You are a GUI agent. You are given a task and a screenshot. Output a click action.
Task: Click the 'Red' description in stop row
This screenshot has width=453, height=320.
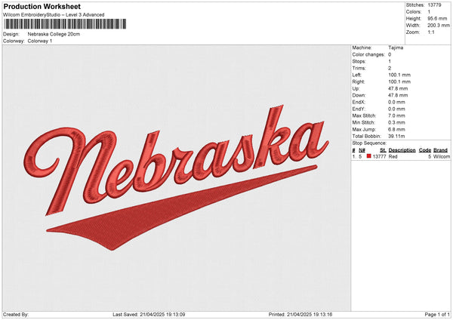393,156
